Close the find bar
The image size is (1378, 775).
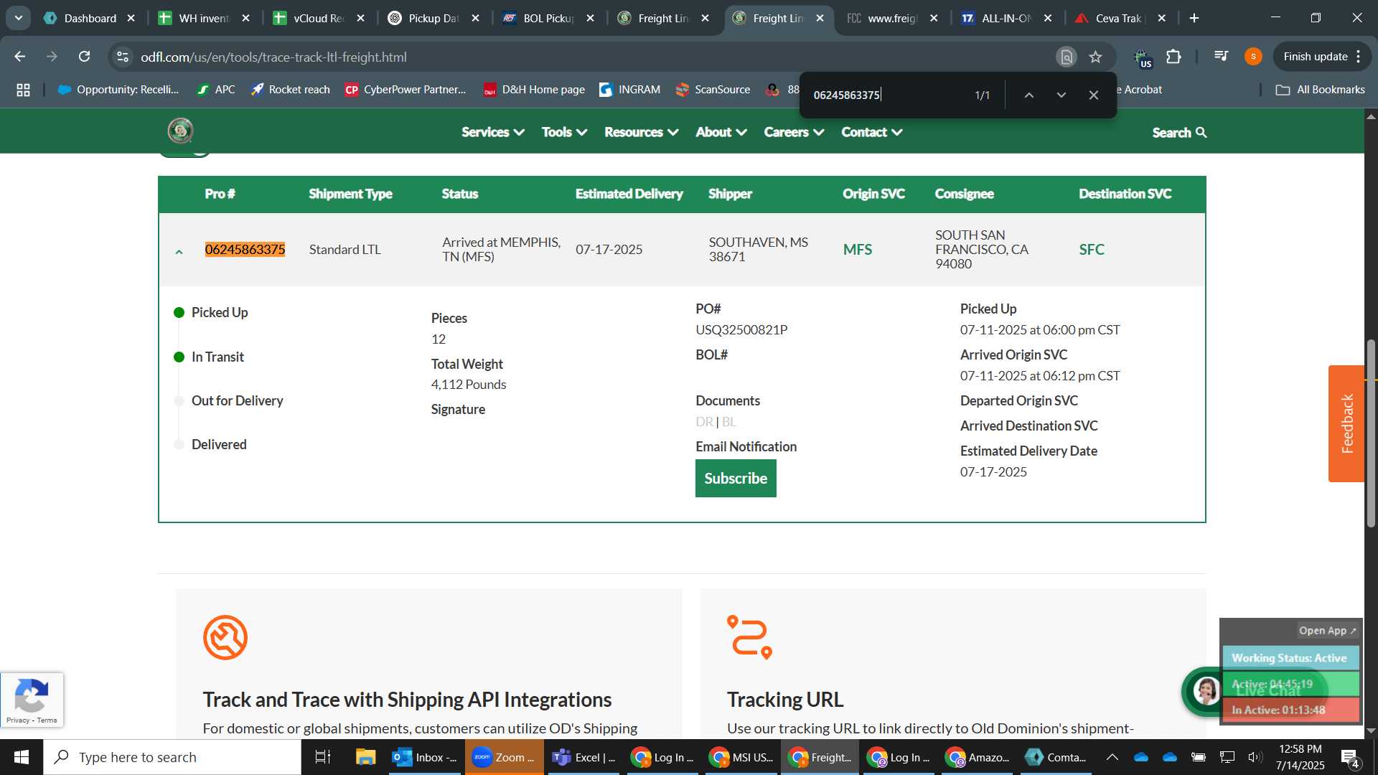point(1093,95)
